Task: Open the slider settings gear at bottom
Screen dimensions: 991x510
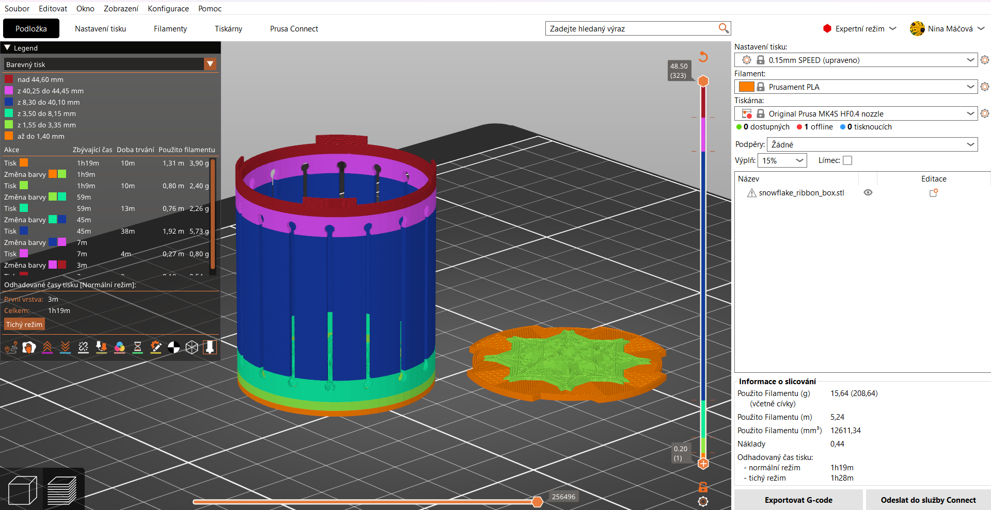Action: (x=703, y=501)
